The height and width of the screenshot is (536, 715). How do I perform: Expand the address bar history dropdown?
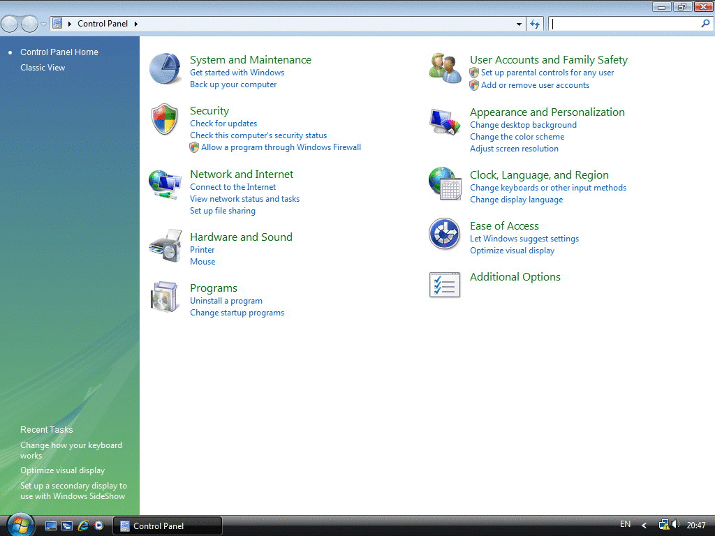519,24
